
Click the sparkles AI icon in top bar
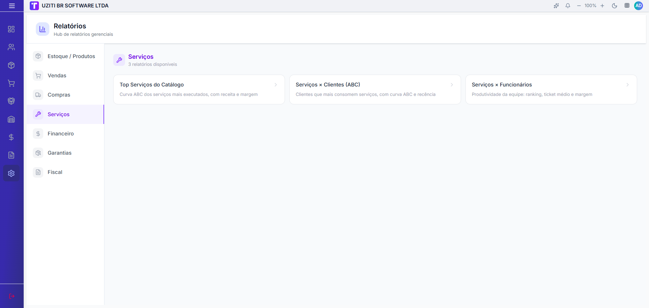[556, 6]
